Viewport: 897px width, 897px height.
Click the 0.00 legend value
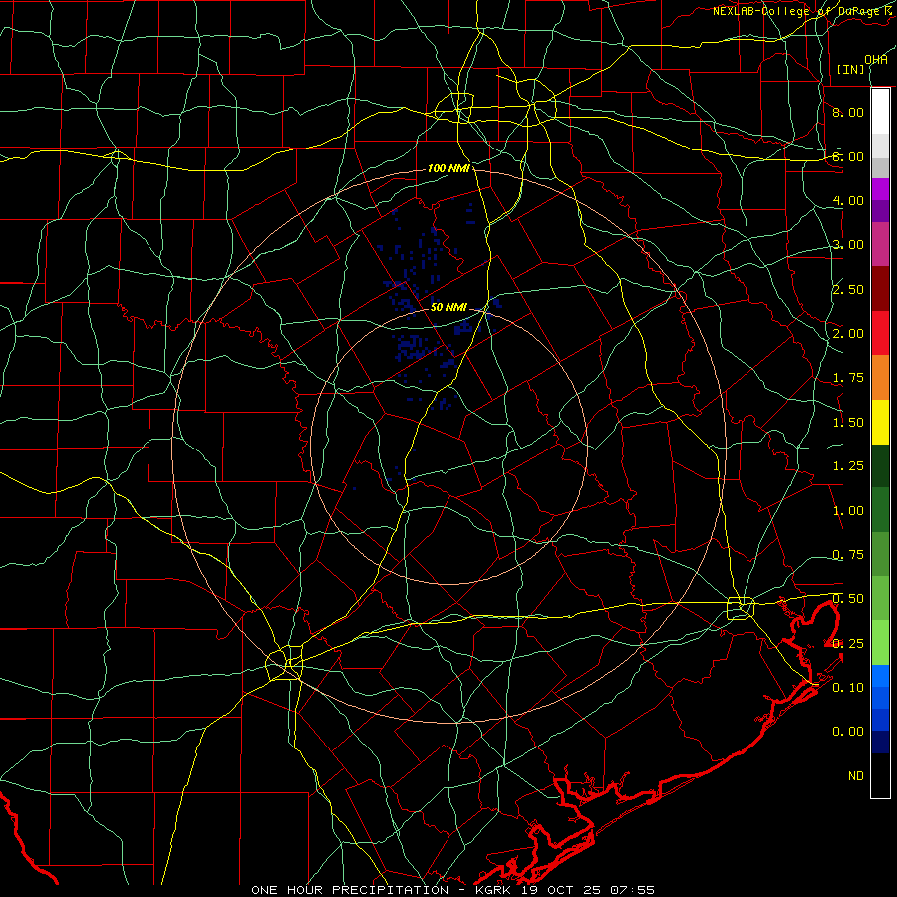pyautogui.click(x=848, y=732)
